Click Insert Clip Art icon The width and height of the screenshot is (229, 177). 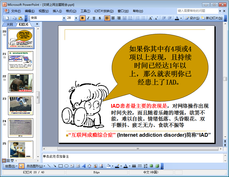coord(95,166)
